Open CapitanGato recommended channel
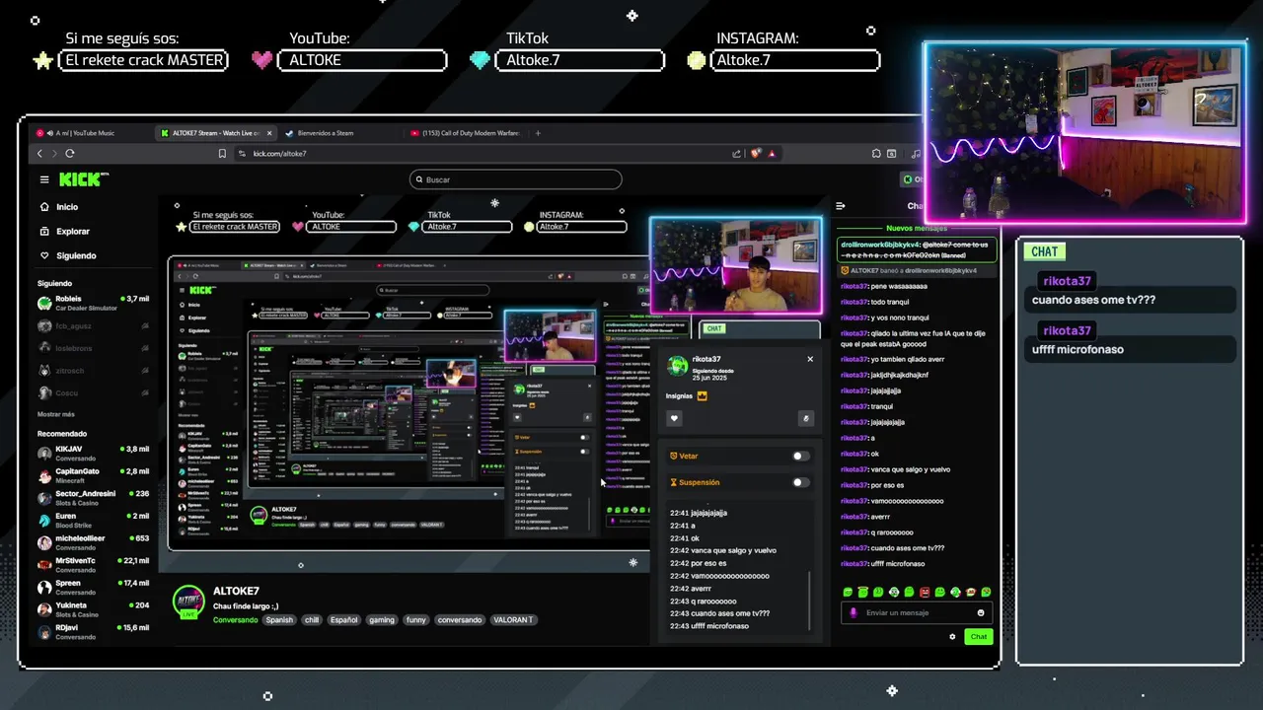The image size is (1263, 710). point(93,475)
